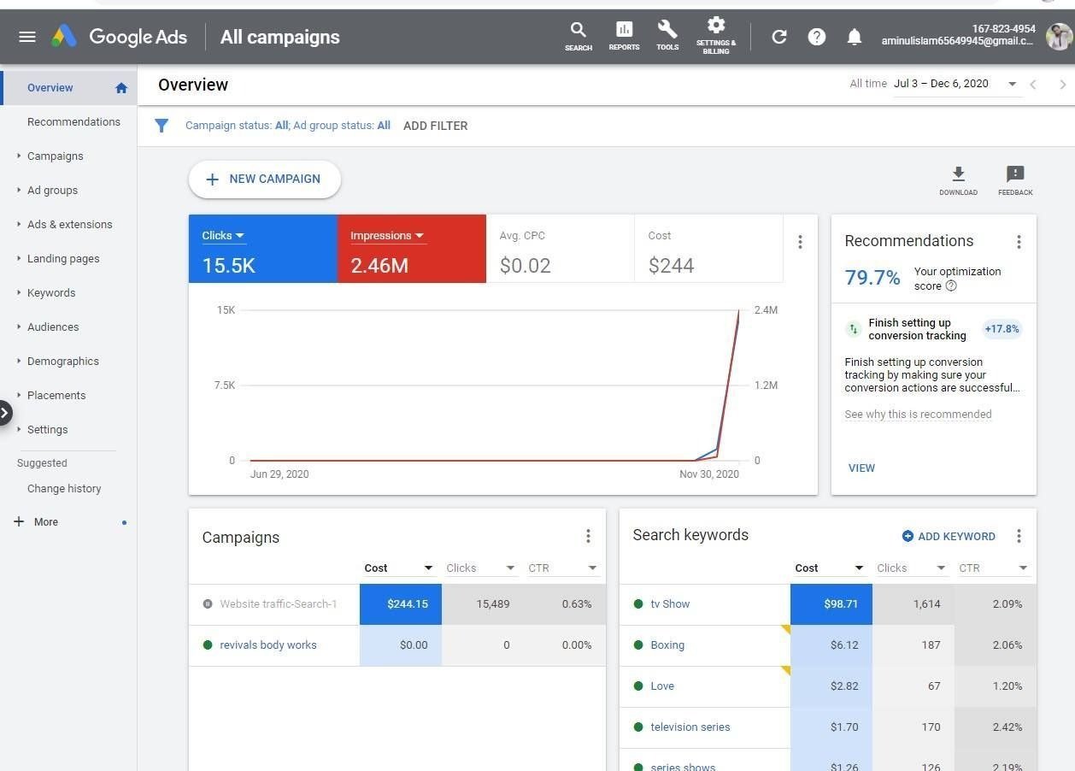The image size is (1075, 771).
Task: Open Recommendations in the sidebar
Action: pos(73,122)
